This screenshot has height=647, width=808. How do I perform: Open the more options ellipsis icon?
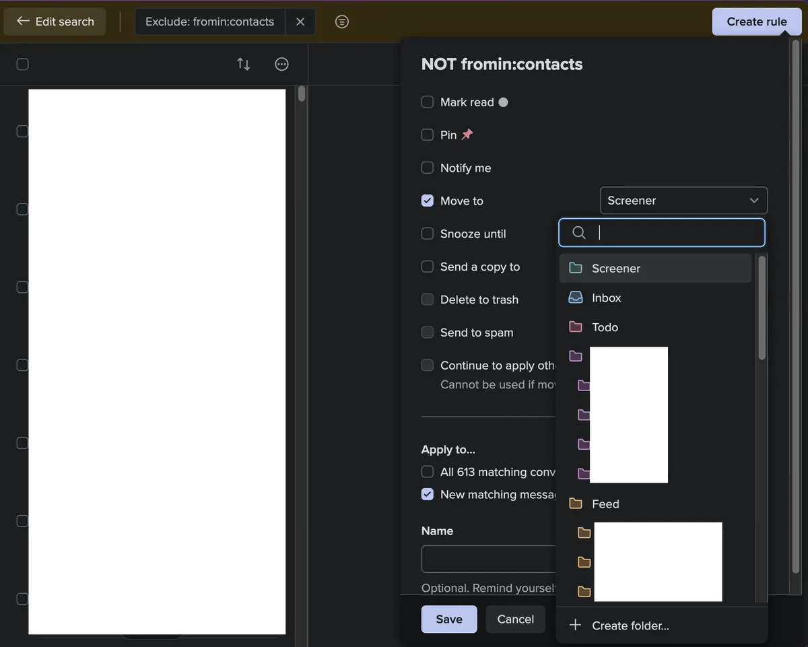coord(282,65)
